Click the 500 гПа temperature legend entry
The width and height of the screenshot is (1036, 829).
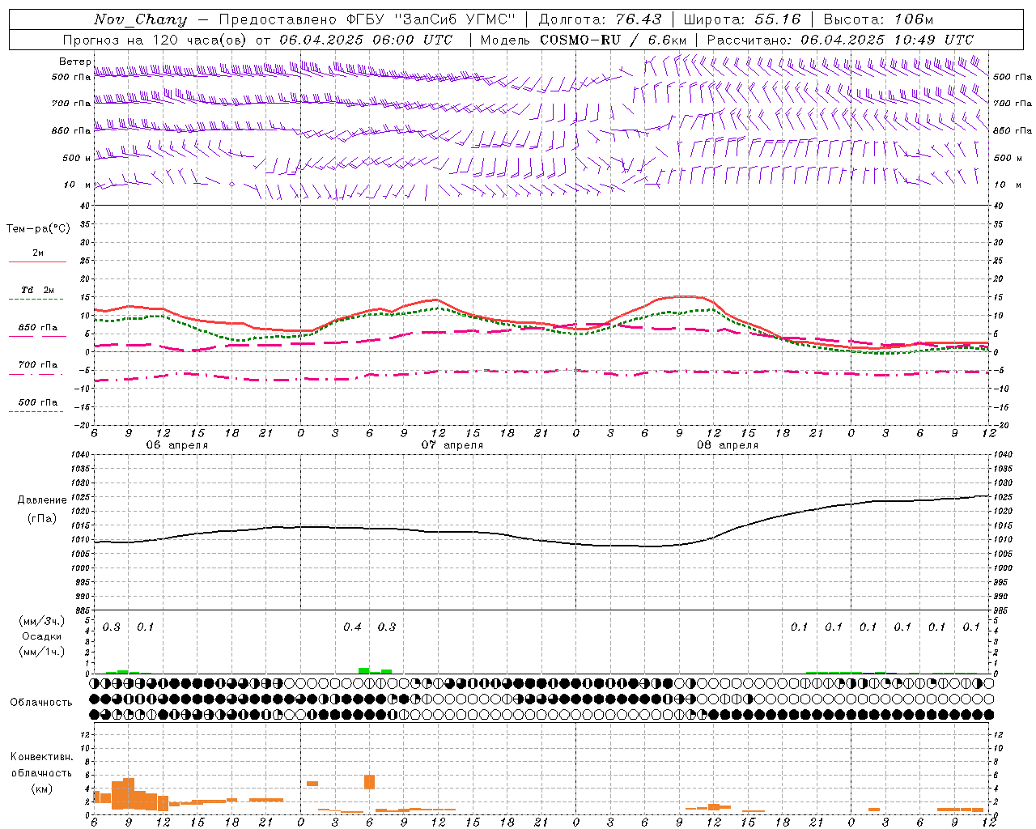(38, 402)
